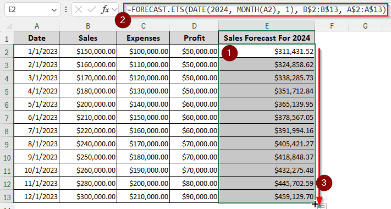Click the Select All corner triangle
Viewport: 391px width, 209px height.
tap(8, 26)
